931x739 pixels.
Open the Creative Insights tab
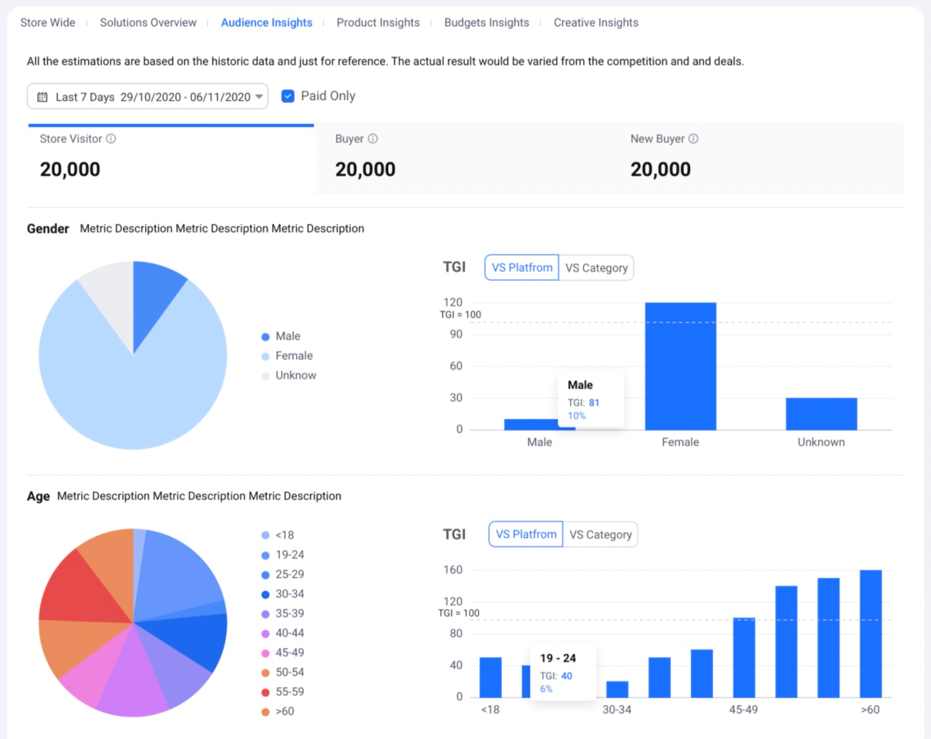click(x=595, y=22)
